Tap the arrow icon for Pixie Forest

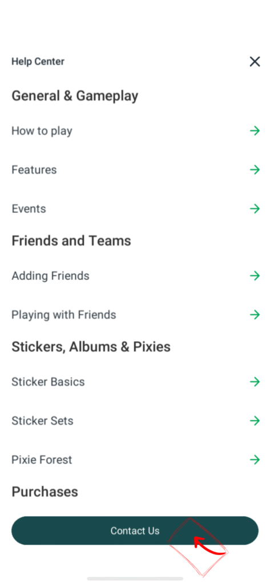255,460
